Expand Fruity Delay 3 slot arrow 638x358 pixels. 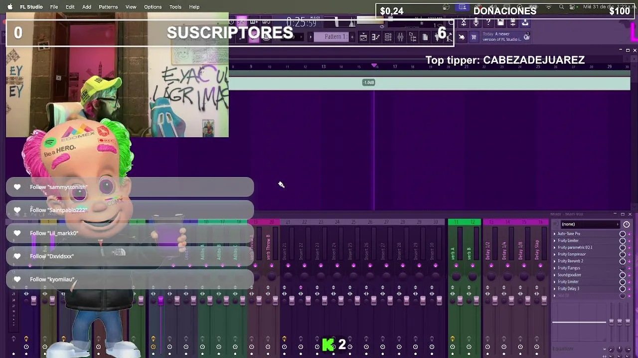[554, 288]
